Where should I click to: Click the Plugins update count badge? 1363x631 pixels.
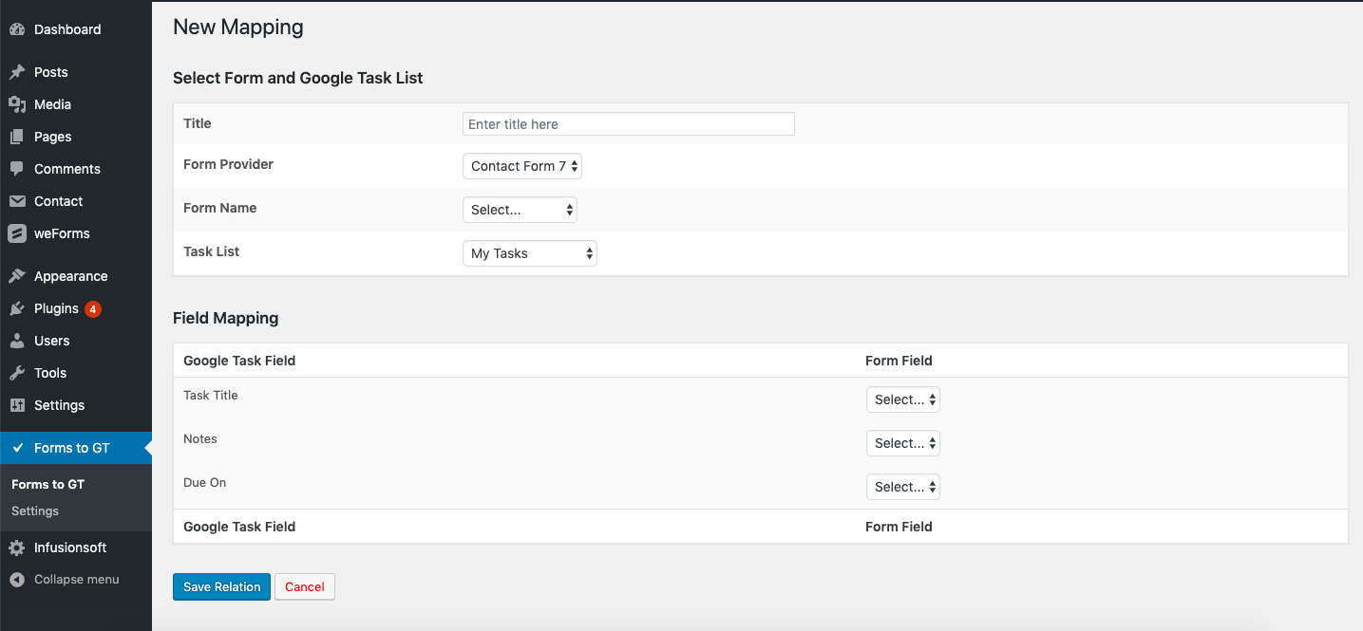pyautogui.click(x=93, y=308)
